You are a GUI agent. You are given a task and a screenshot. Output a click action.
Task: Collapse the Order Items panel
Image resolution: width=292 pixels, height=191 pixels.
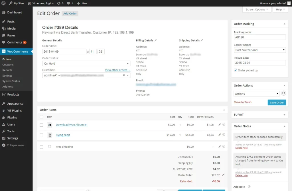coord(224,110)
